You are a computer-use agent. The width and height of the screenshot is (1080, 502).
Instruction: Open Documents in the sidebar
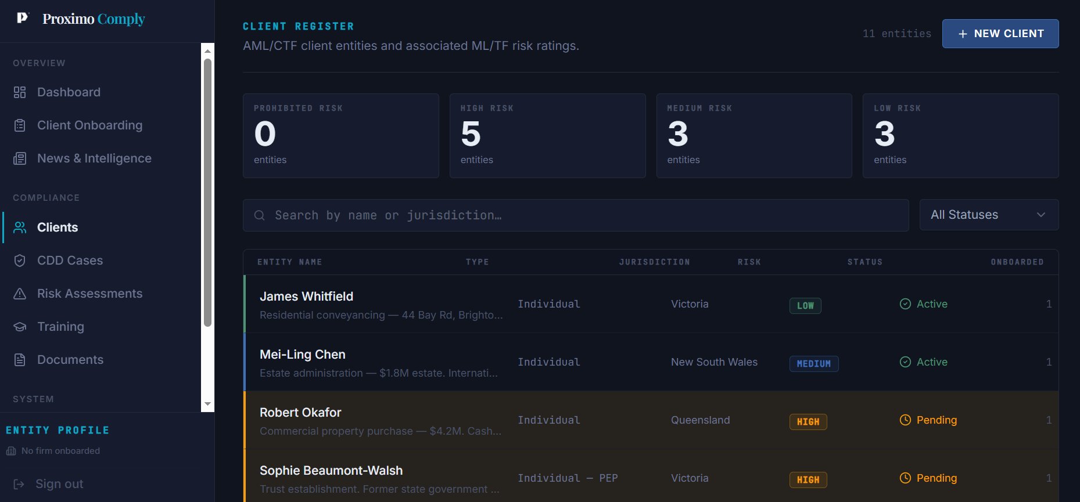[x=70, y=360]
